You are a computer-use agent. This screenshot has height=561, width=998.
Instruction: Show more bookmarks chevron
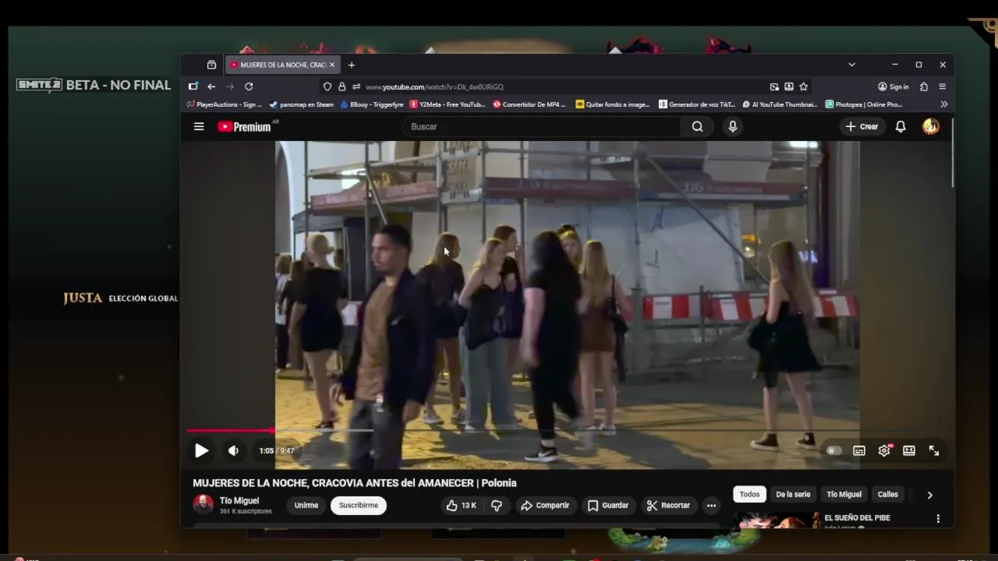click(x=944, y=104)
